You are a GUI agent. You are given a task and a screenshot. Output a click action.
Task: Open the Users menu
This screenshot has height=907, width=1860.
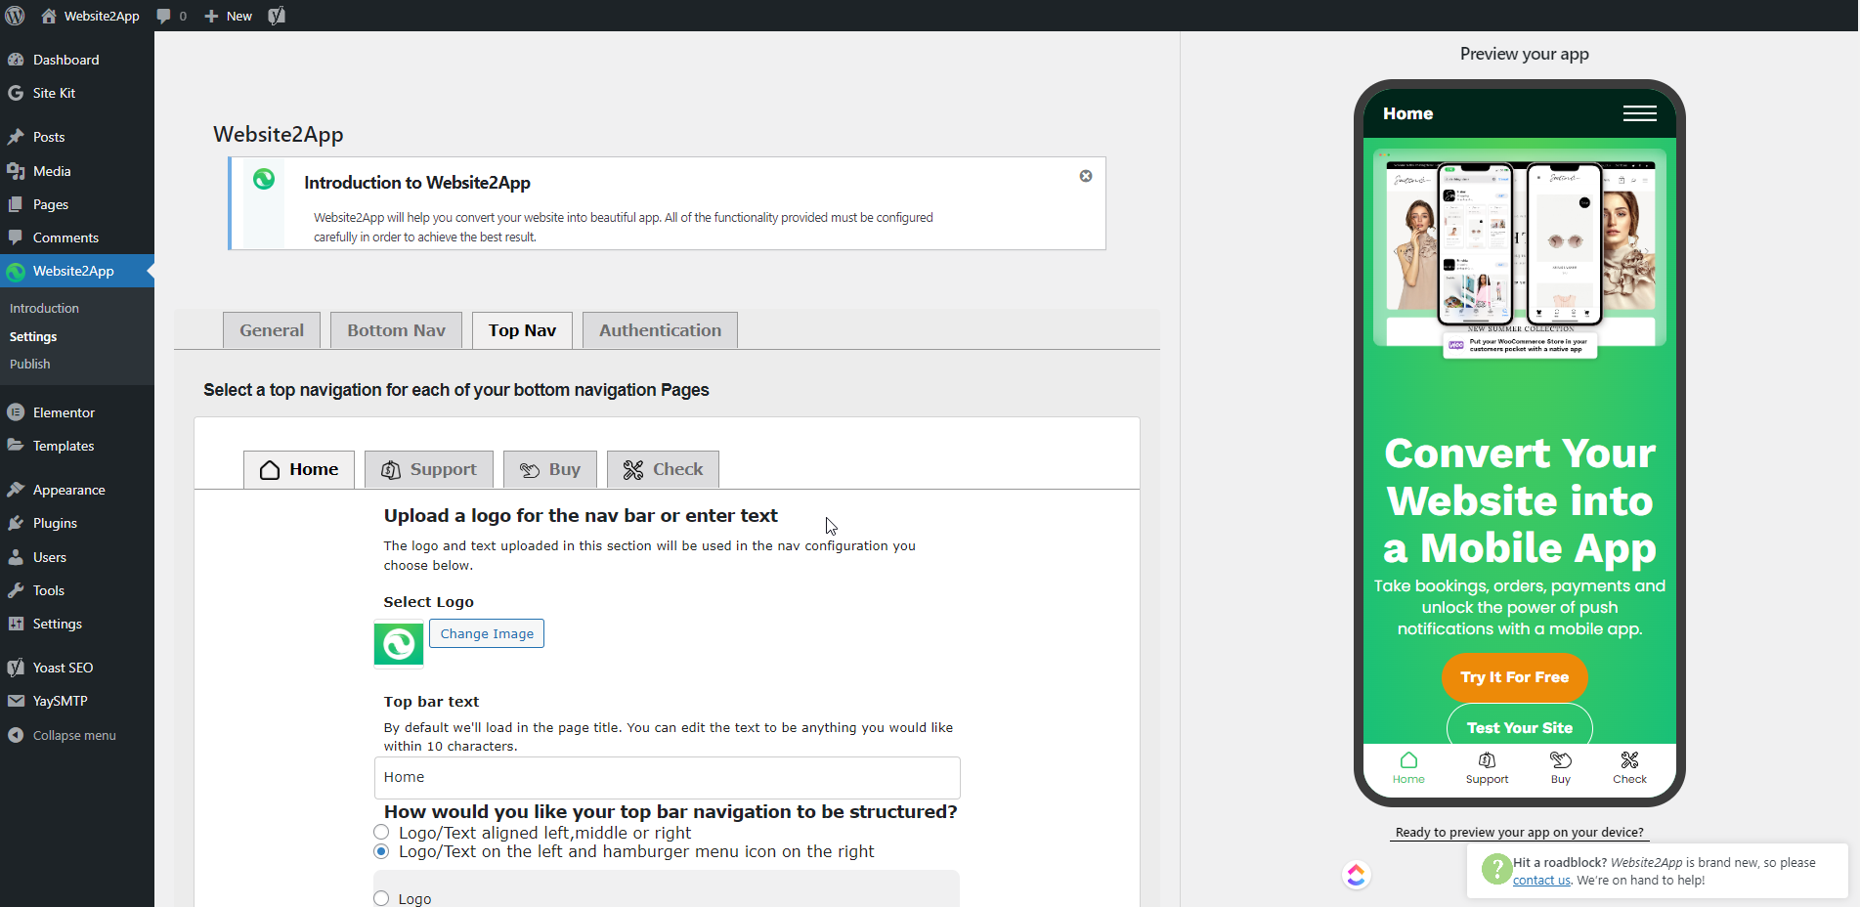(77, 557)
